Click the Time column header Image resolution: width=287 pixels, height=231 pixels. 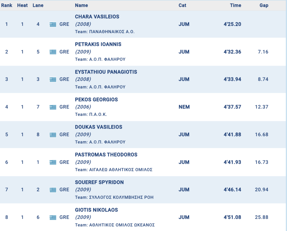tap(235, 5)
